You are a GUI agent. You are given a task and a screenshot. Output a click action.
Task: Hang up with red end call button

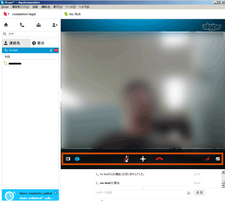point(159,159)
